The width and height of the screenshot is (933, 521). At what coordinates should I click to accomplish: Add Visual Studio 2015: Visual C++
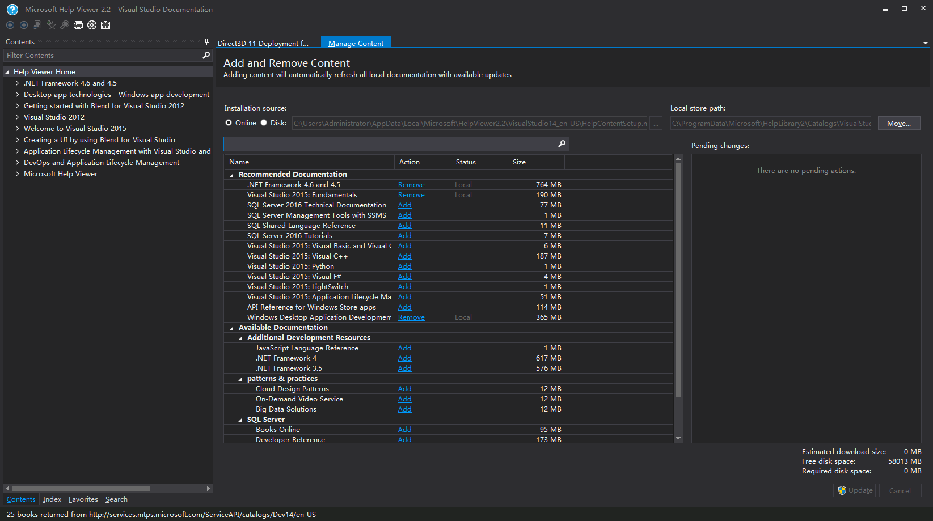405,256
